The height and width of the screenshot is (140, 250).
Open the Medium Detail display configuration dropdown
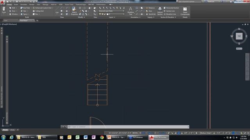206,133
